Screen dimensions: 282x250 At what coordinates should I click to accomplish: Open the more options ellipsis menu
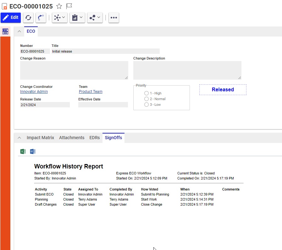click(x=114, y=18)
